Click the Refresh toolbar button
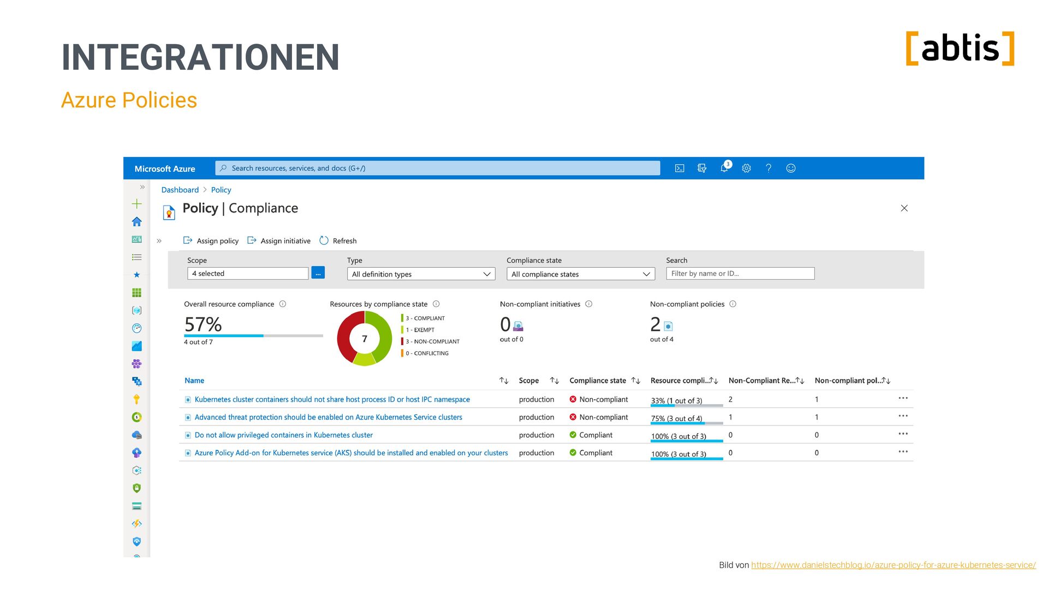Viewport: 1048px width, 589px height. point(338,241)
